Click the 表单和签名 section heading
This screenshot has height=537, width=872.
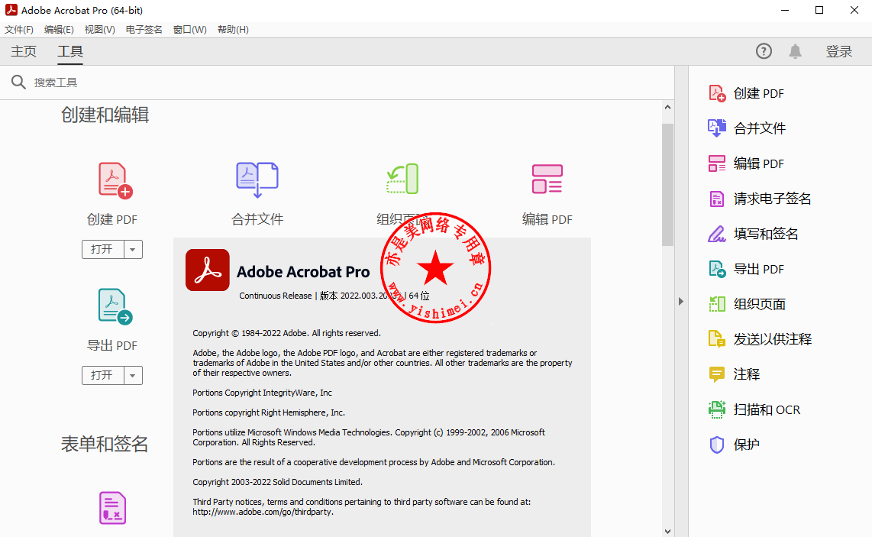105,444
